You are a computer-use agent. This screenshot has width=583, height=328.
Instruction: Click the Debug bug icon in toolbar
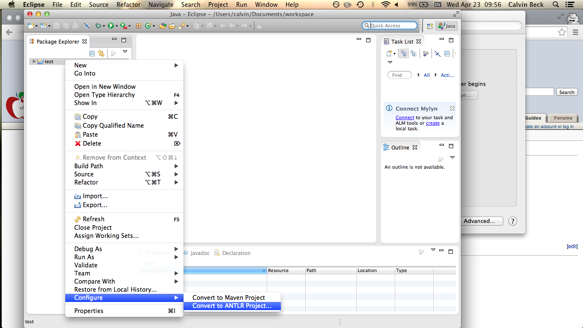click(98, 26)
